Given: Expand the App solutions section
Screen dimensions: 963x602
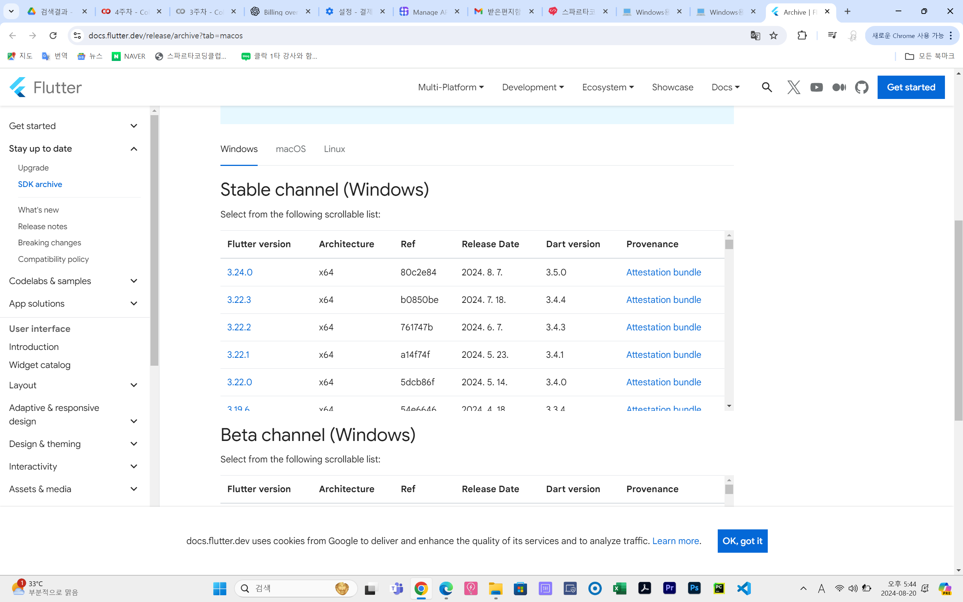Looking at the screenshot, I should [74, 303].
